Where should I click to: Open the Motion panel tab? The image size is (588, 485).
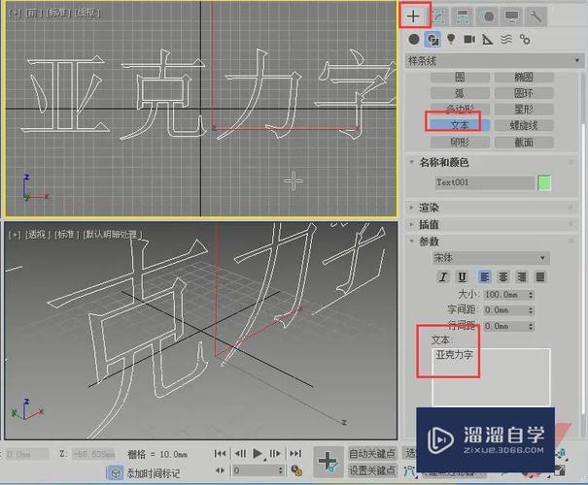coord(488,16)
